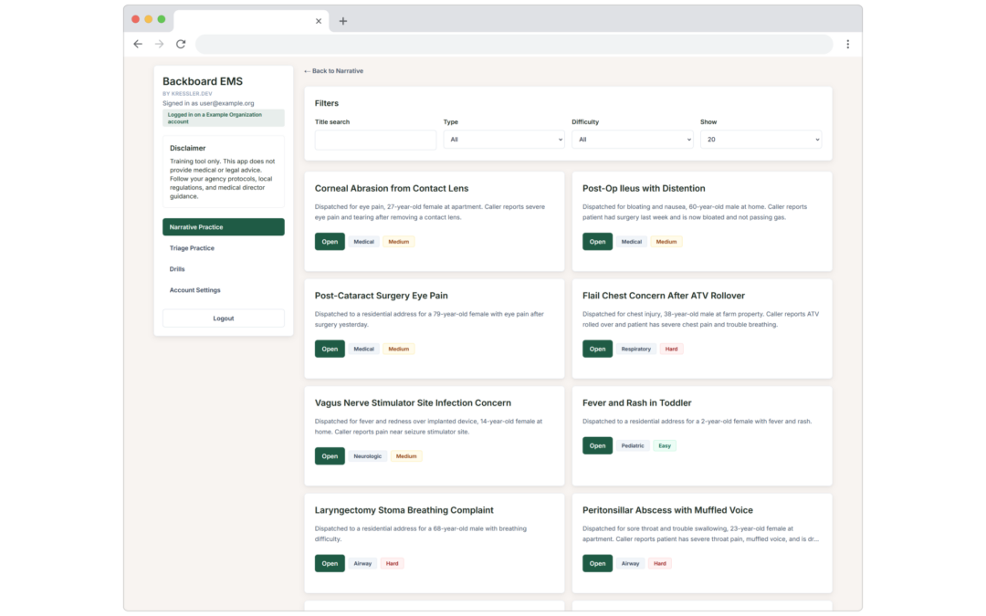986x616 pixels.
Task: Click the Example Organization account badge
Action: coord(224,118)
